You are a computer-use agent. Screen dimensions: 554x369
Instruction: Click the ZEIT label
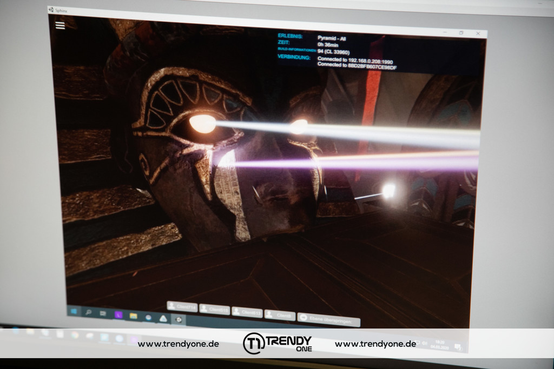(x=283, y=42)
